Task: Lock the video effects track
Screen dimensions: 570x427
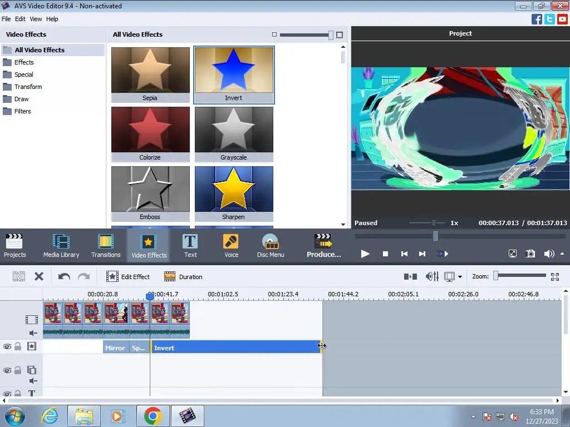Action: pos(17,346)
